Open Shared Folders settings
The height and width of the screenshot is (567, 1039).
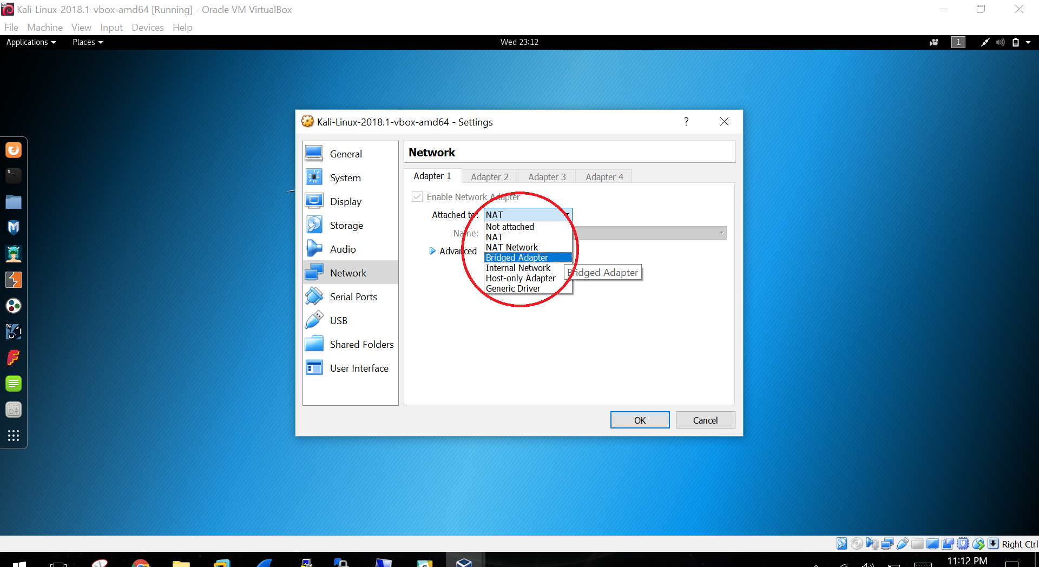tap(361, 345)
